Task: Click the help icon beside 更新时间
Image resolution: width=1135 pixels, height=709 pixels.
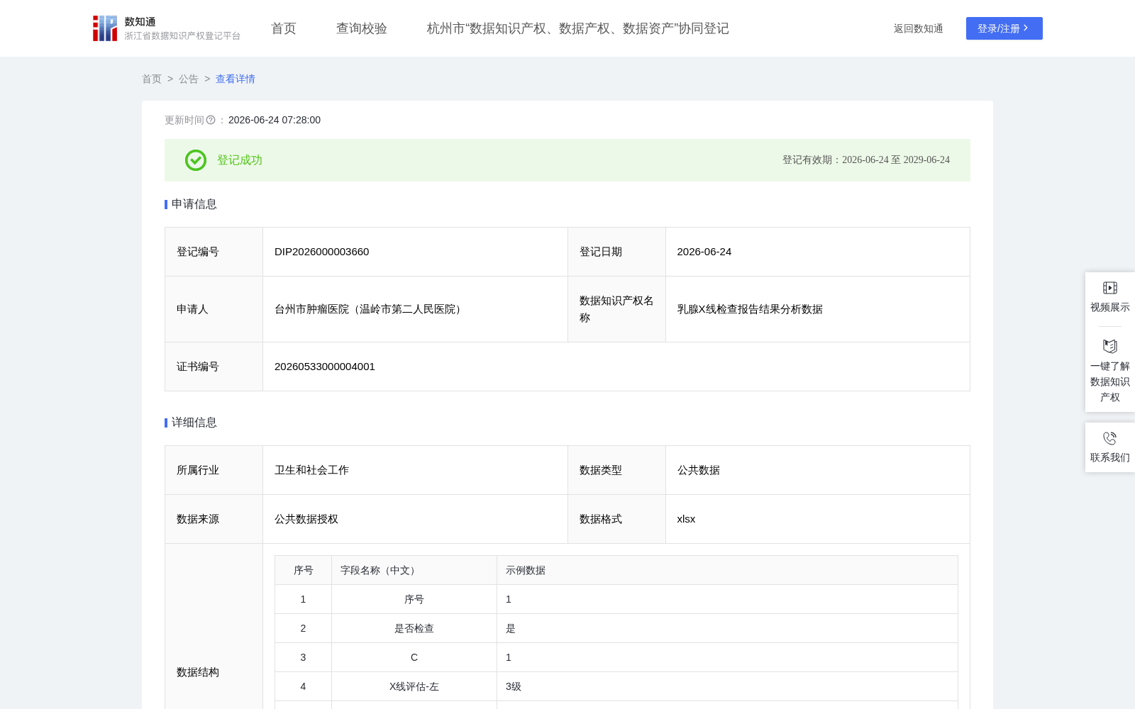Action: 211,120
